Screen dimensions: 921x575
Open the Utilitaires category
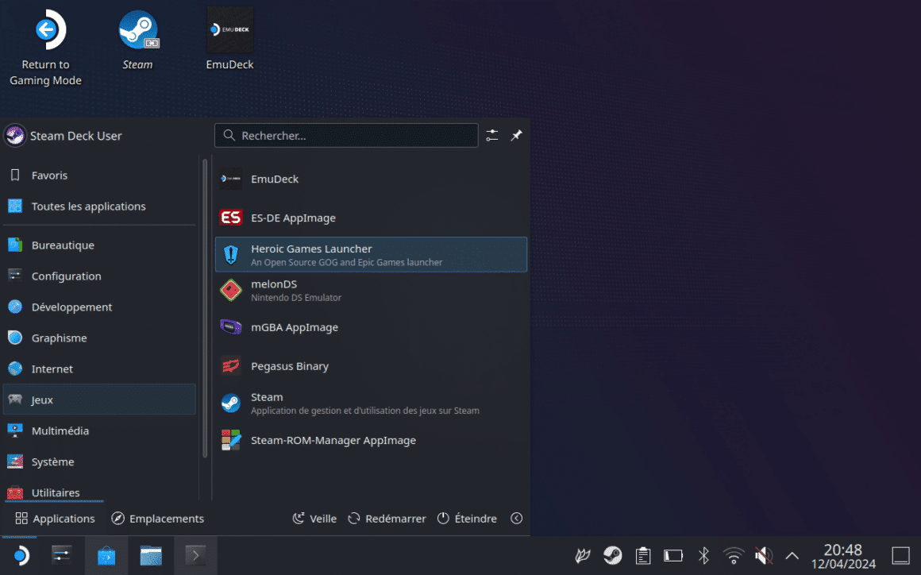99,492
